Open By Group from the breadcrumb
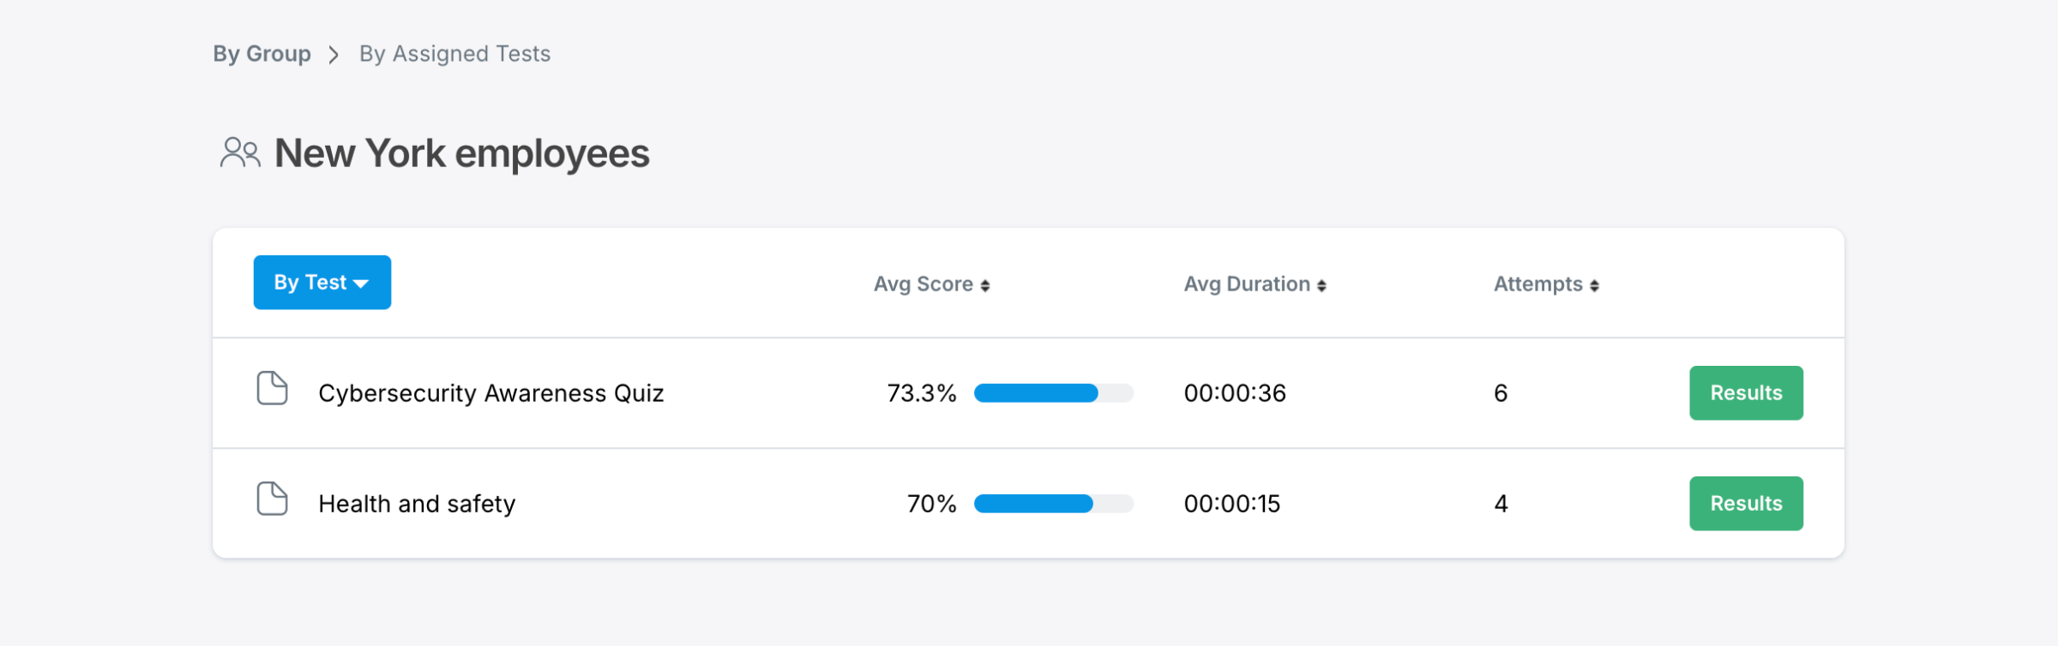The height and width of the screenshot is (646, 2058). point(262,54)
